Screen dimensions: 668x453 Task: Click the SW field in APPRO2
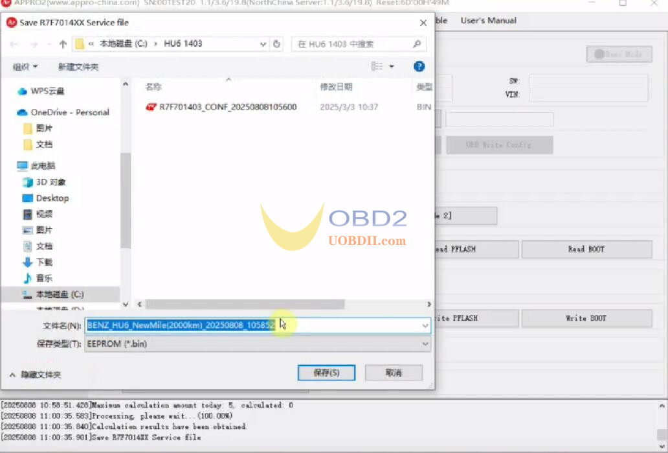click(588, 81)
